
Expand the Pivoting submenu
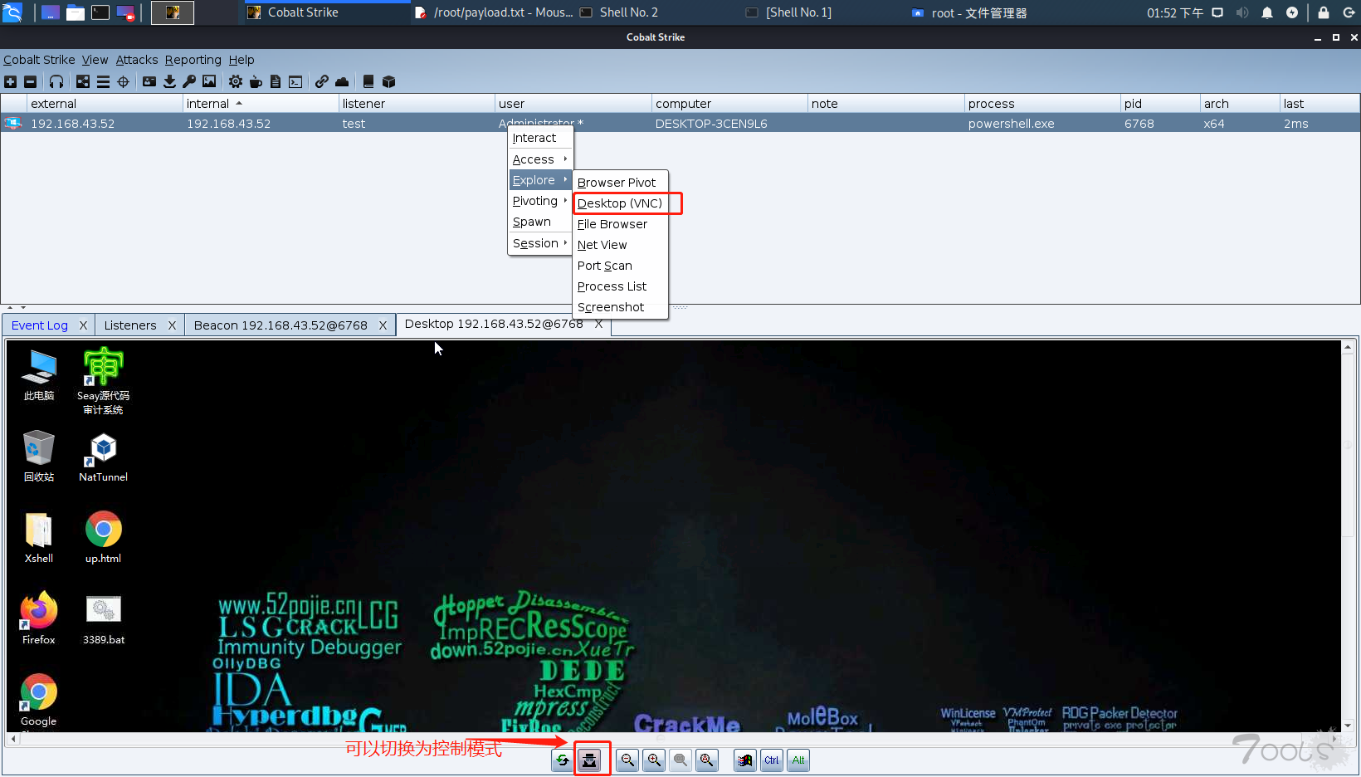(x=540, y=201)
